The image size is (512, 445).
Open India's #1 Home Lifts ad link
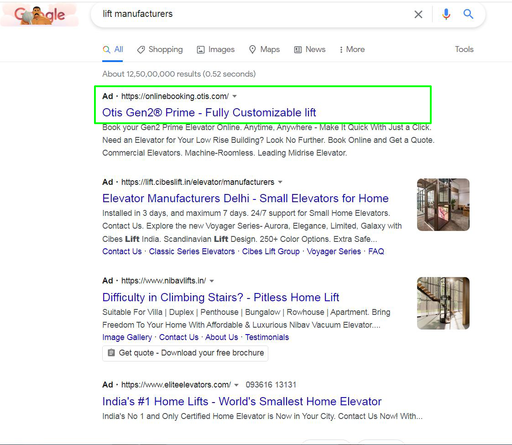point(242,402)
